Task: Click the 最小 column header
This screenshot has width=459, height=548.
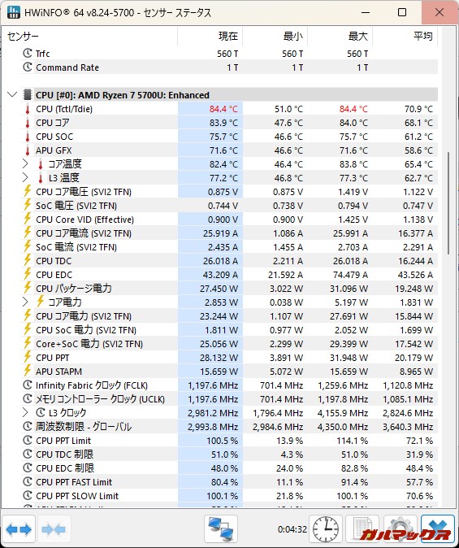Action: pos(275,37)
